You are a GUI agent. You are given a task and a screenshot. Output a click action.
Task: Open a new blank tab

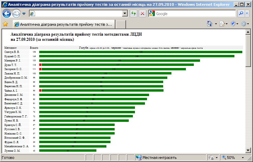point(120,24)
